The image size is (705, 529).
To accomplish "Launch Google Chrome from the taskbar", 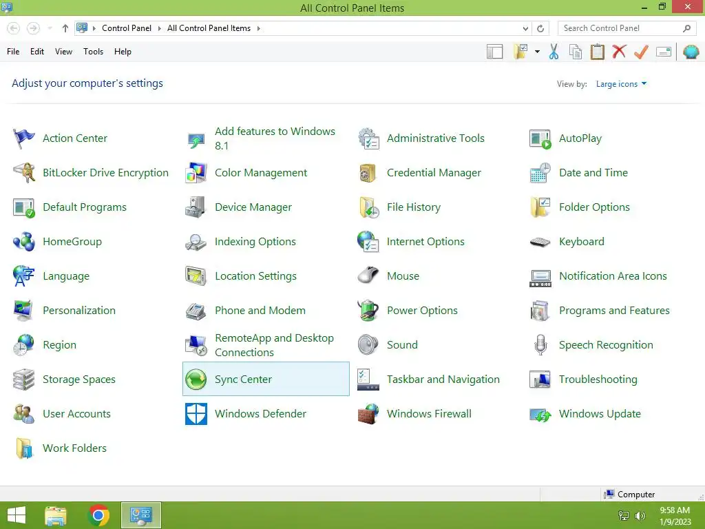I will [x=98, y=515].
